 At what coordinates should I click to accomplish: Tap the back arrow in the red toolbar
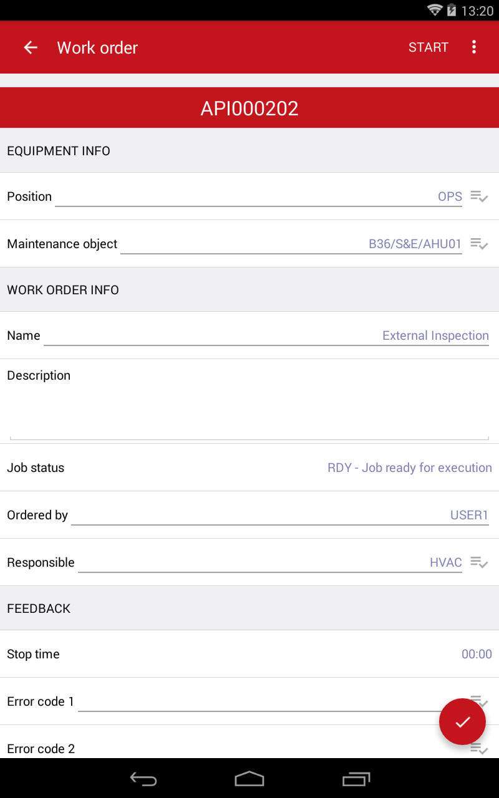coord(30,47)
